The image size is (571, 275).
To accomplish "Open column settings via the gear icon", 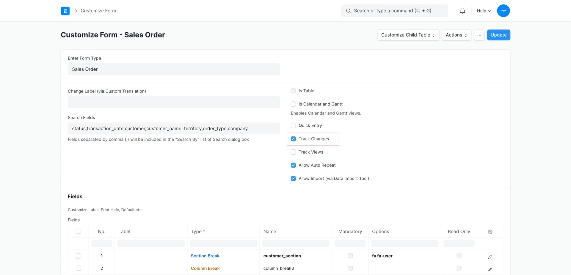I will (x=490, y=232).
